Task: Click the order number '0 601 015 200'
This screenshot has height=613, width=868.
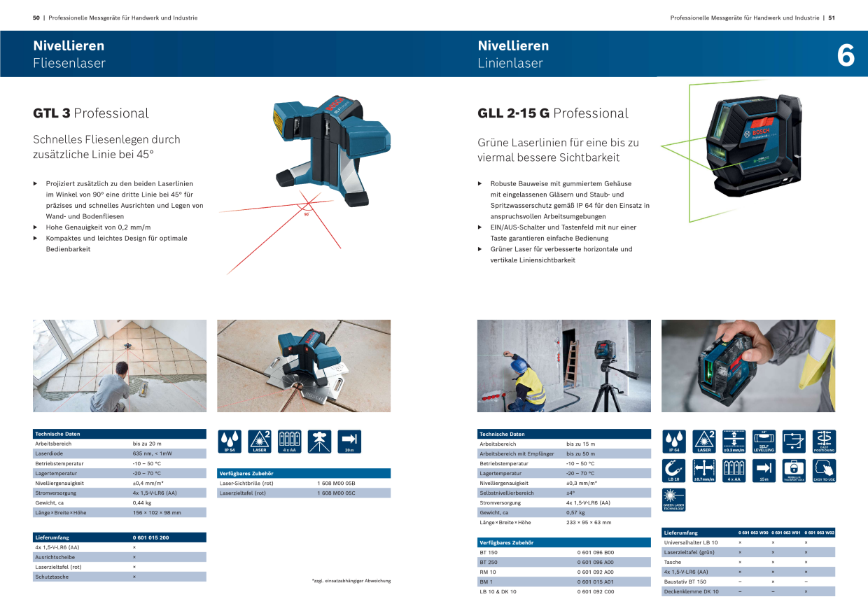Action: (151, 537)
